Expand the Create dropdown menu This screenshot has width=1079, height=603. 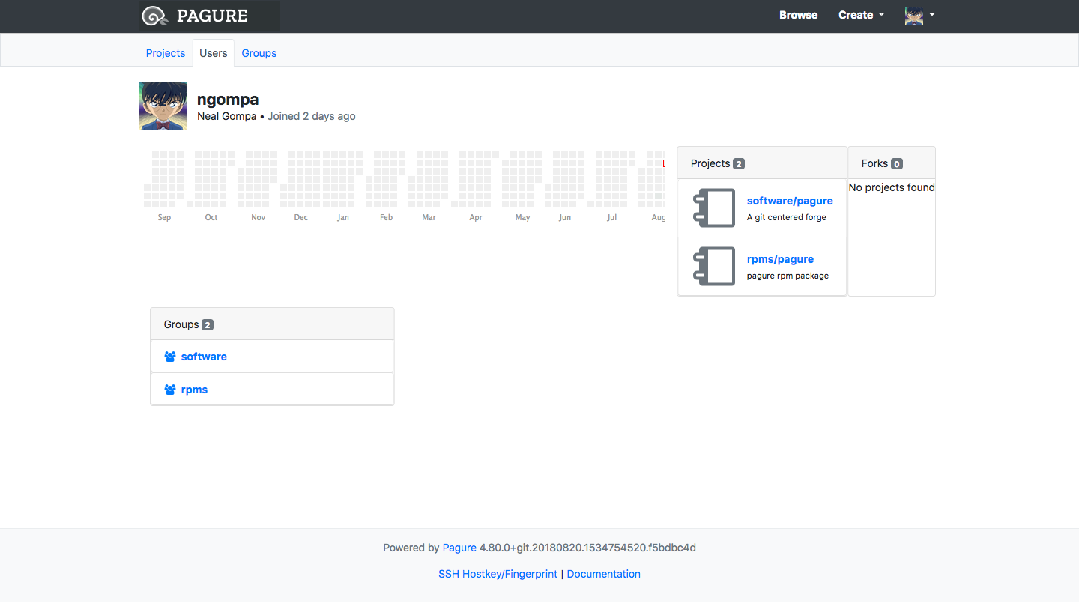click(862, 15)
